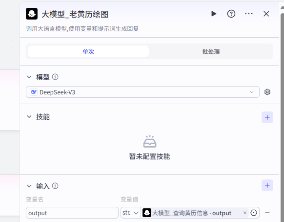Screen dimensions: 284x222
Task: Collapse the 模型 section
Action: tap(29, 77)
